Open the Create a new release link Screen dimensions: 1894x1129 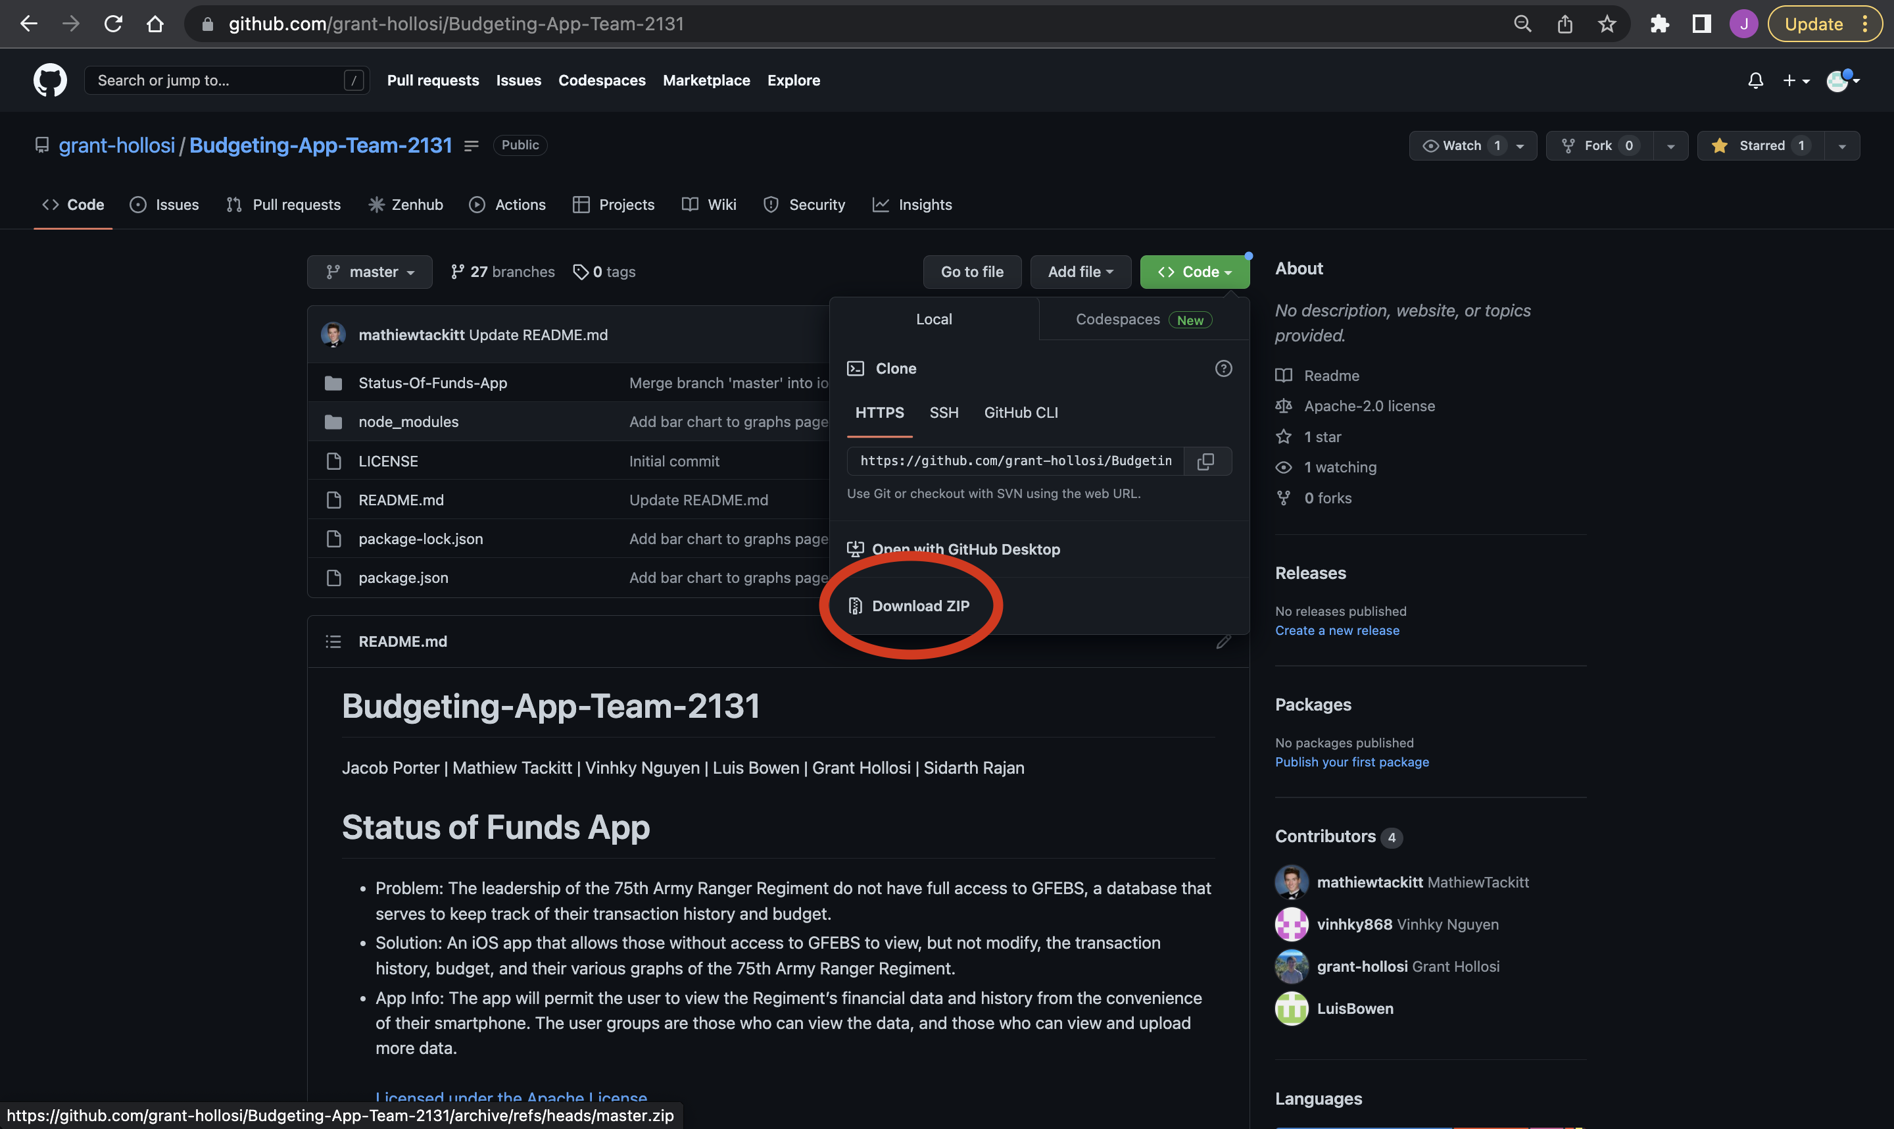[1337, 630]
